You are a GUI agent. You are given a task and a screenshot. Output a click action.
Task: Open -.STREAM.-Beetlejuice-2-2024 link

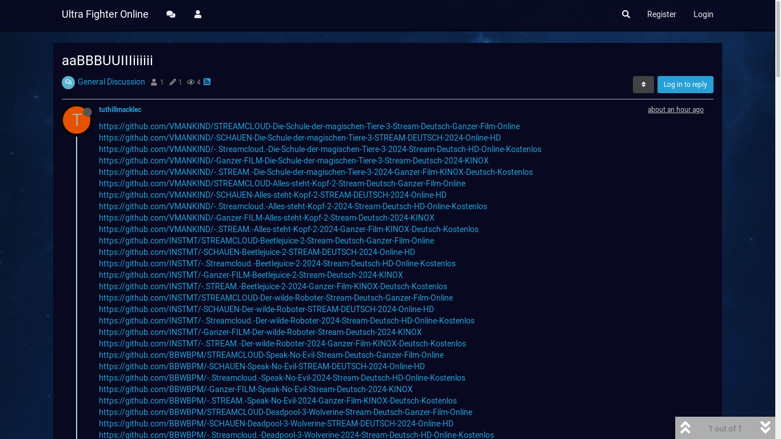click(273, 286)
